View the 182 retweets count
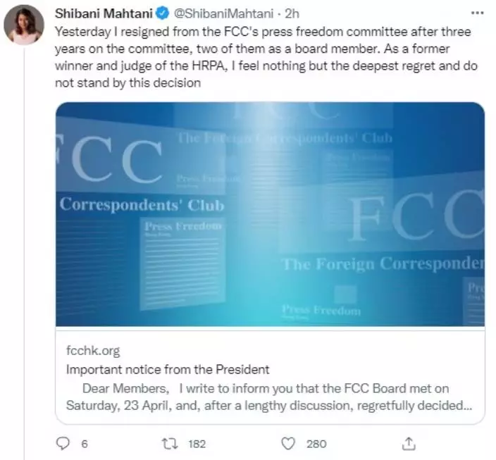The height and width of the screenshot is (460, 496). click(x=197, y=443)
